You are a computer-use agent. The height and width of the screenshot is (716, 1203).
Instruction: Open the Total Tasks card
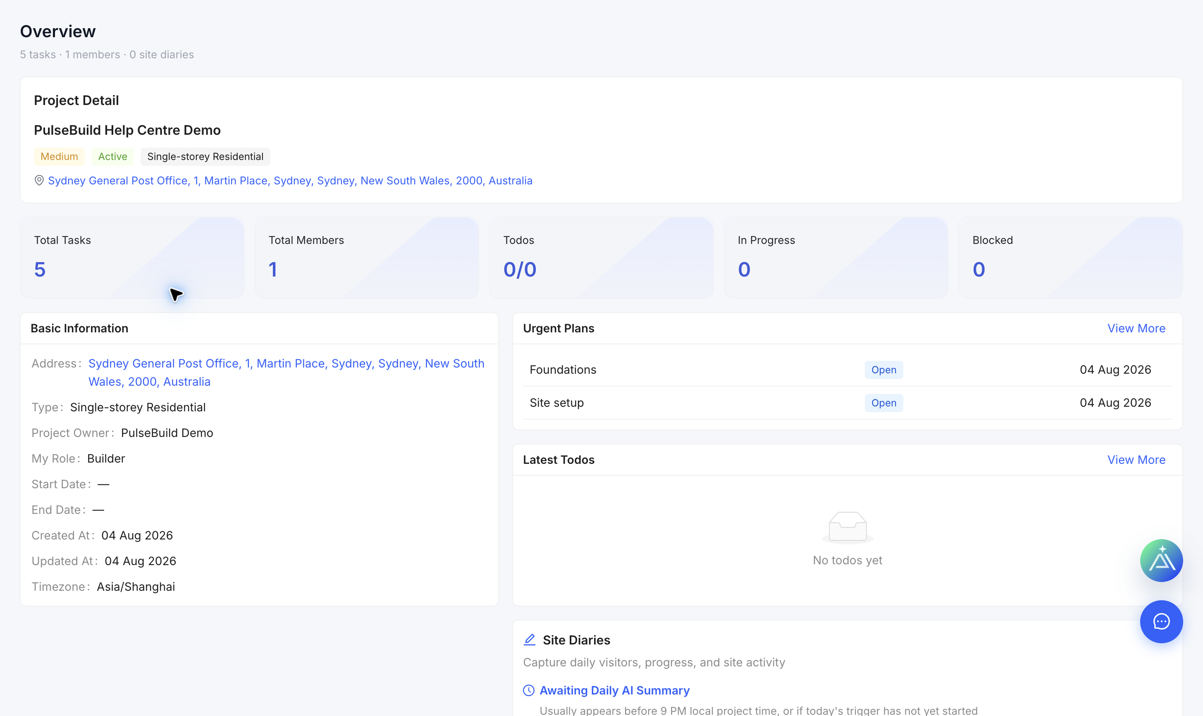[x=132, y=258]
